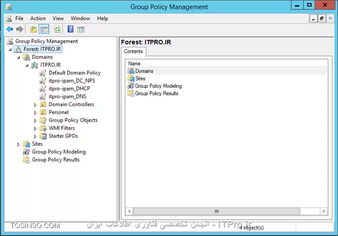Open the Help menu
Image resolution: width=338 pixels, height=236 pixels.
[103, 18]
